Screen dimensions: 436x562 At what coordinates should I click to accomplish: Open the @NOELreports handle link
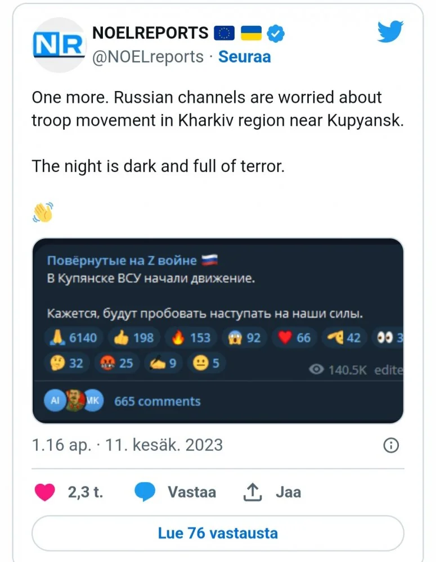(x=147, y=57)
